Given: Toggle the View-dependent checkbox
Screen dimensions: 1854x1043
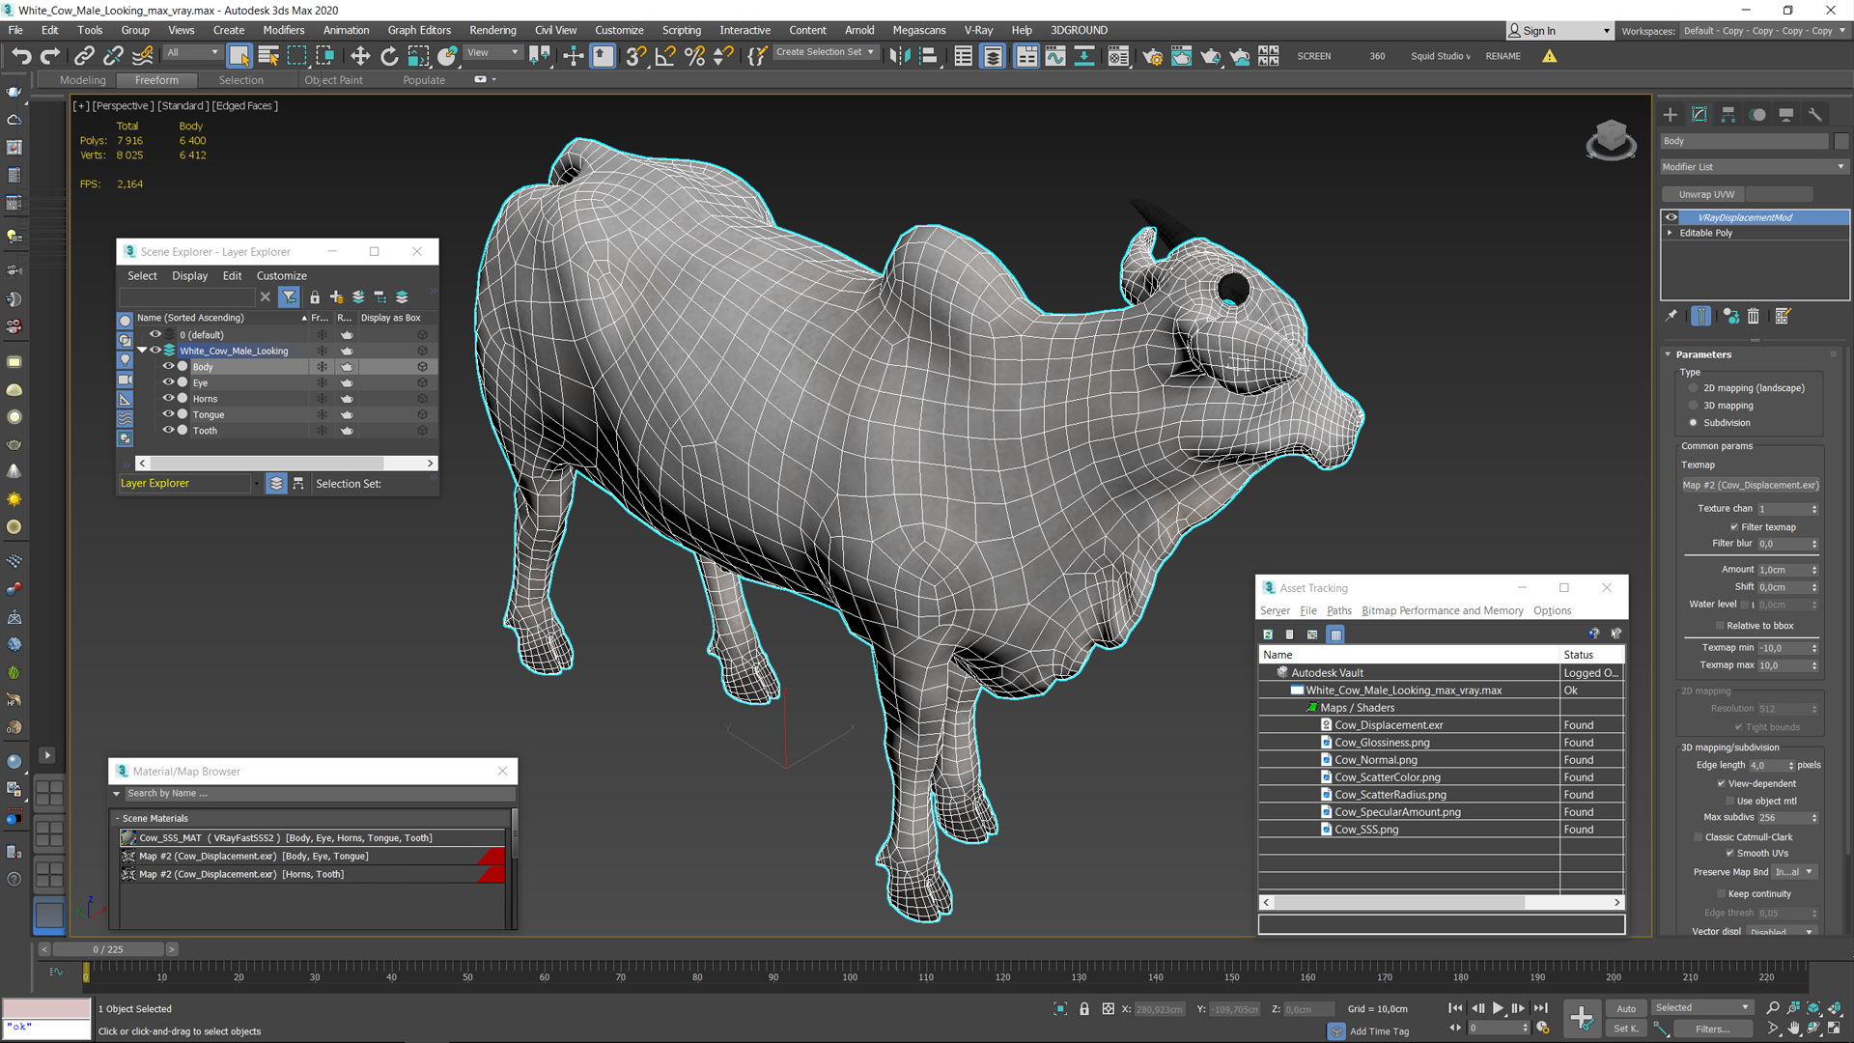Looking at the screenshot, I should (x=1721, y=784).
